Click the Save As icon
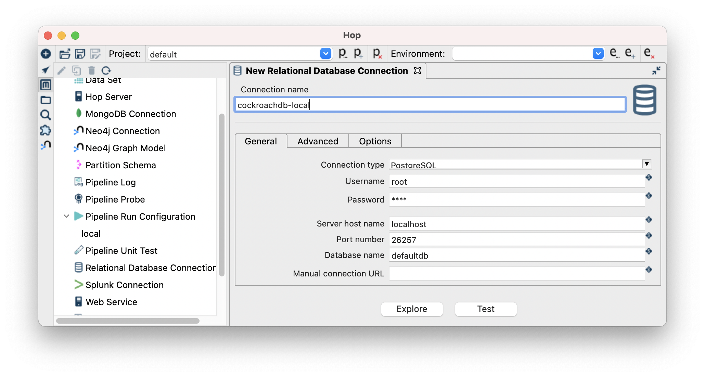The image size is (705, 377). tap(95, 54)
